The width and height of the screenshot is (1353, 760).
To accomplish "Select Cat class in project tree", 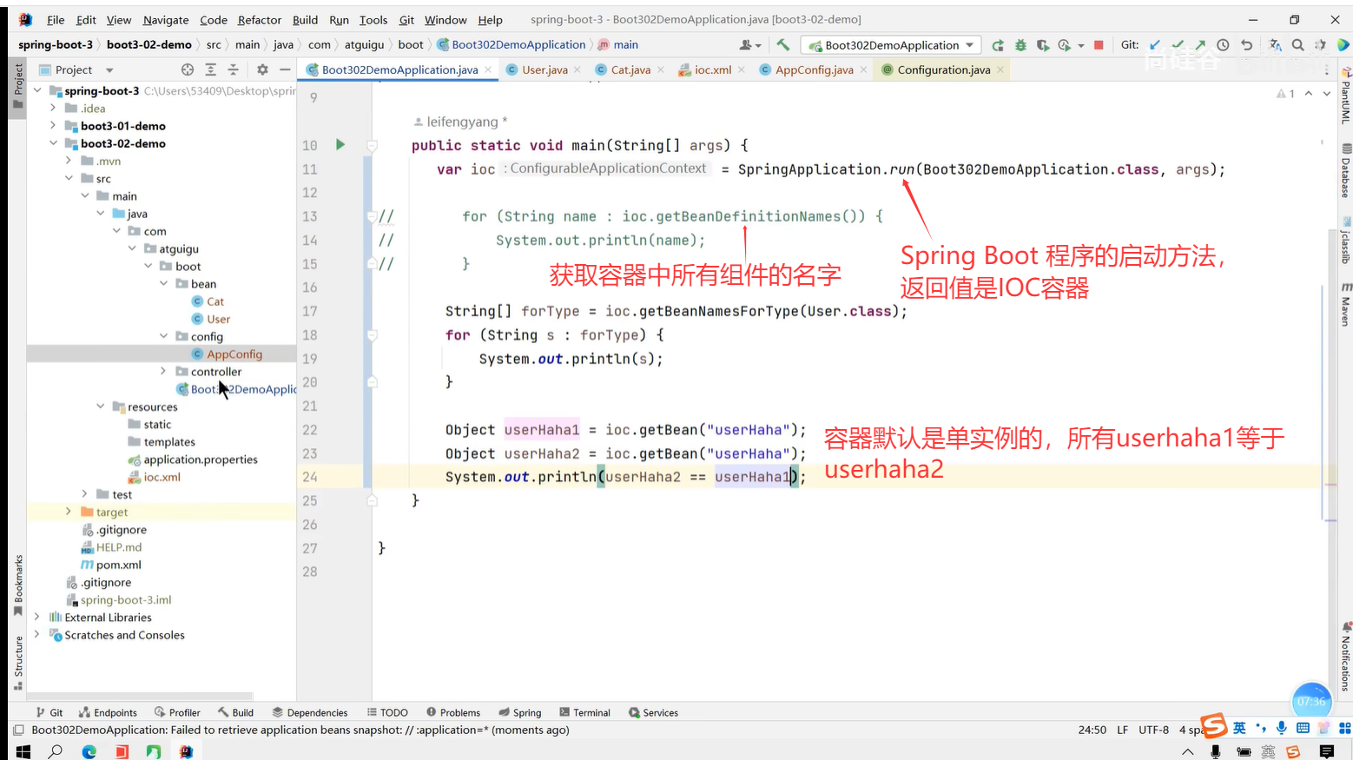I will coord(214,301).
